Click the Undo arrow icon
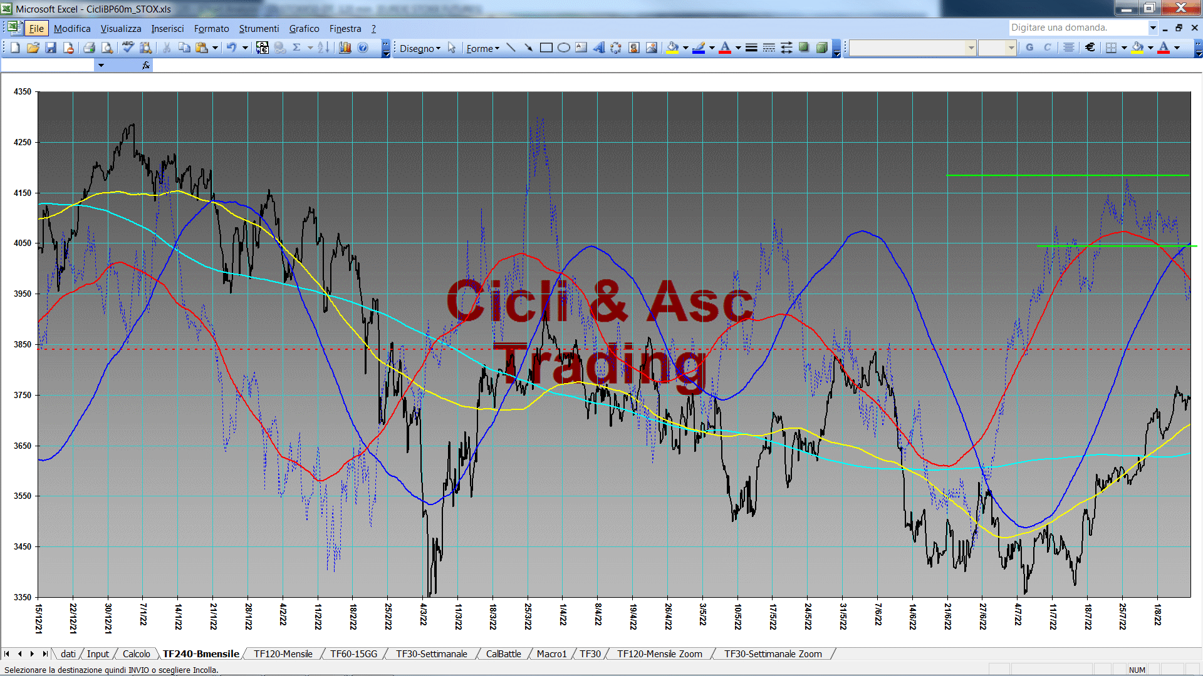1203x676 pixels. [x=232, y=48]
